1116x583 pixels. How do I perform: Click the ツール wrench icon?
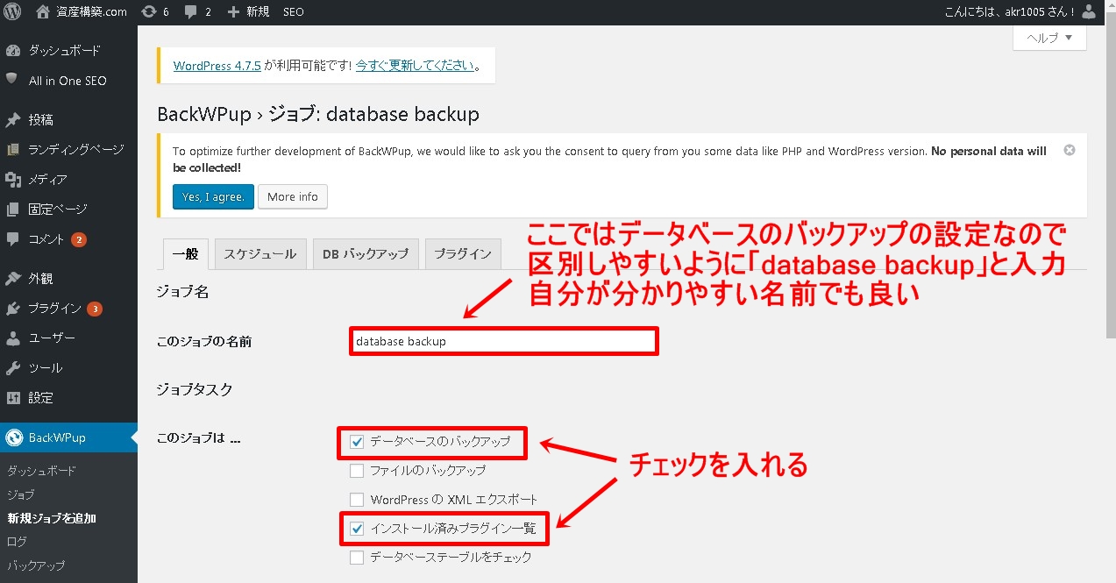tap(12, 368)
